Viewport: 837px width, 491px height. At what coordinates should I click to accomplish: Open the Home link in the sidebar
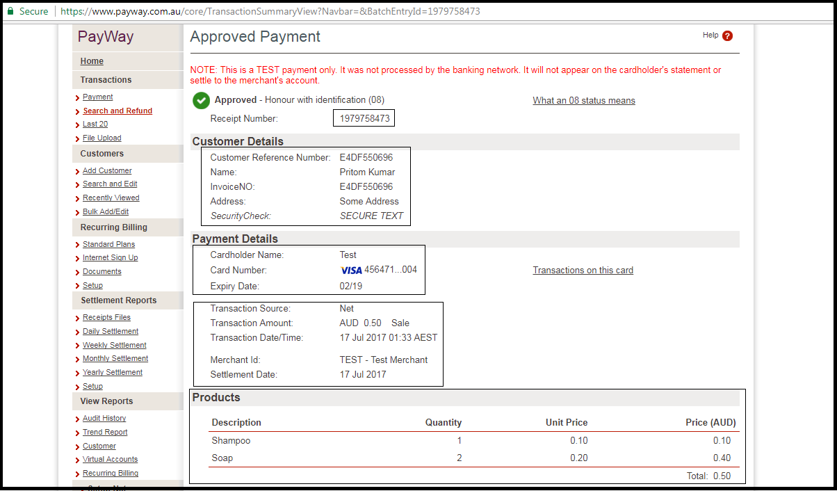[91, 61]
